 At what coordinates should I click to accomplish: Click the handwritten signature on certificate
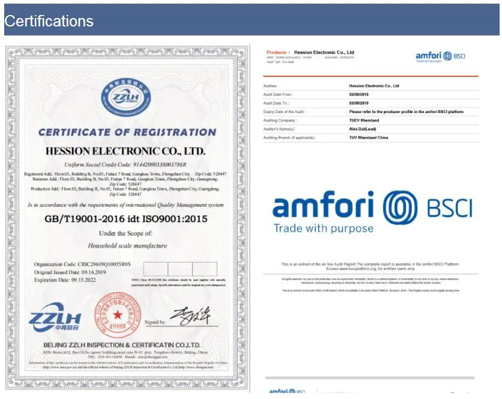(191, 315)
